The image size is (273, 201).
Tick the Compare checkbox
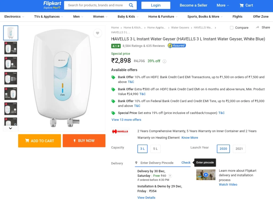[232, 28]
